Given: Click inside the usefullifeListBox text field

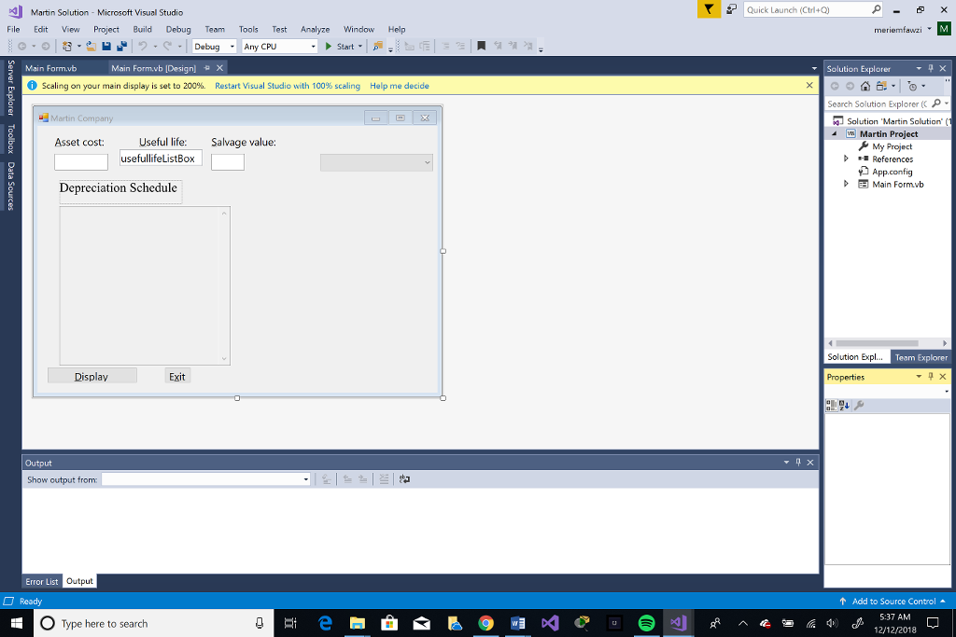Looking at the screenshot, I should click(159, 158).
